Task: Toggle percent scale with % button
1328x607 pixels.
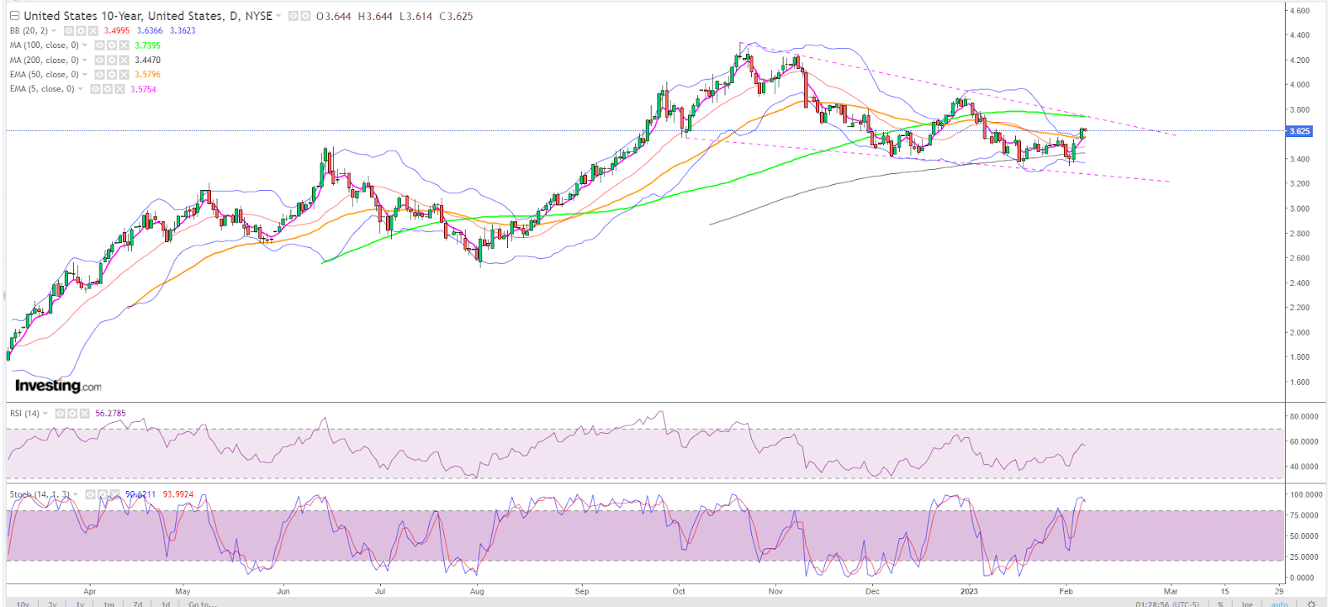Action: click(x=1220, y=604)
